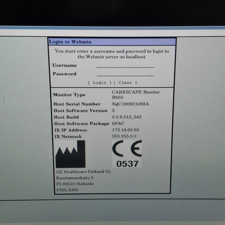Click the manufacturer factory symbol icon
This screenshot has height=225, width=225.
pyautogui.click(x=70, y=154)
